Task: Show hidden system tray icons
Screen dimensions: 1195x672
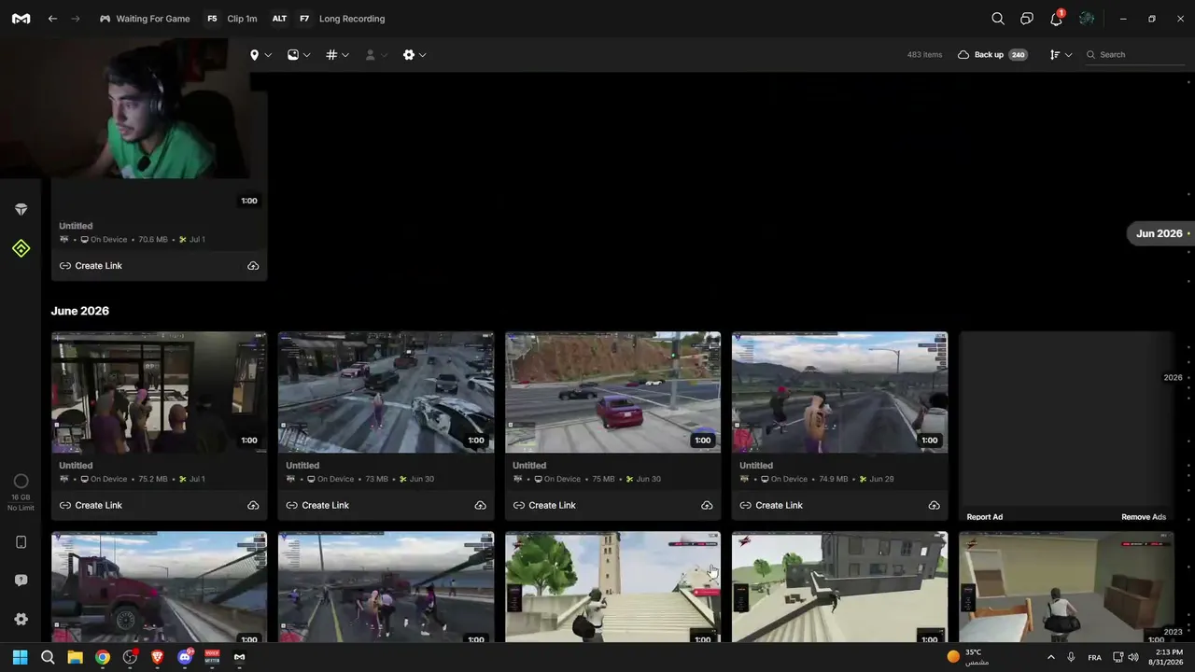Action: (1051, 657)
